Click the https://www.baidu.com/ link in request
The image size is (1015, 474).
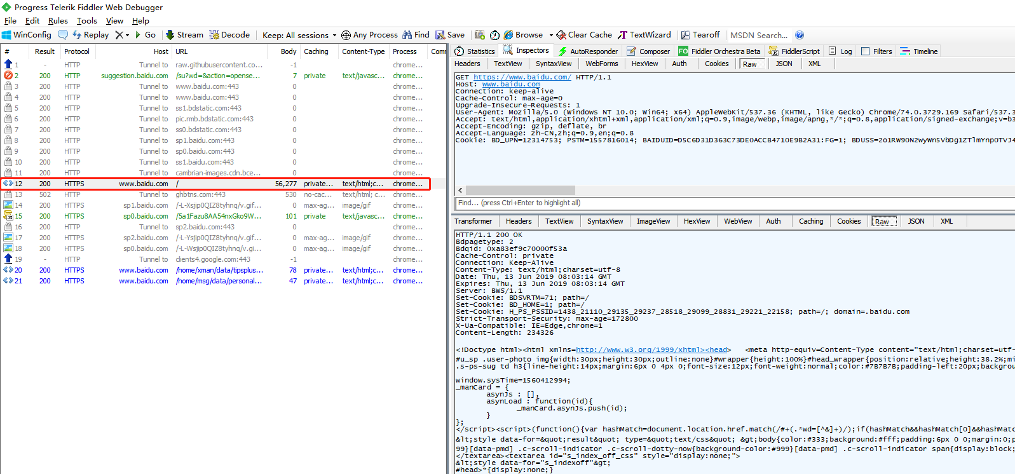tap(522, 77)
